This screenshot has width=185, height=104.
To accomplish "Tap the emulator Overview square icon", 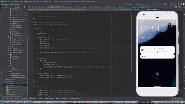I will (150, 10).
